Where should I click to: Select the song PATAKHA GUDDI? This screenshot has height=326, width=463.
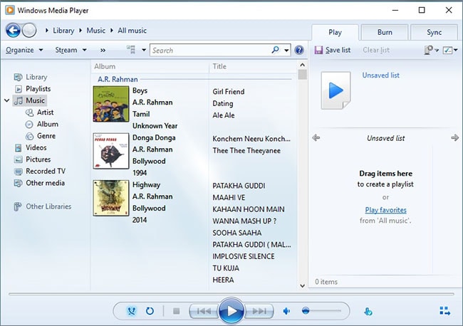point(239,186)
